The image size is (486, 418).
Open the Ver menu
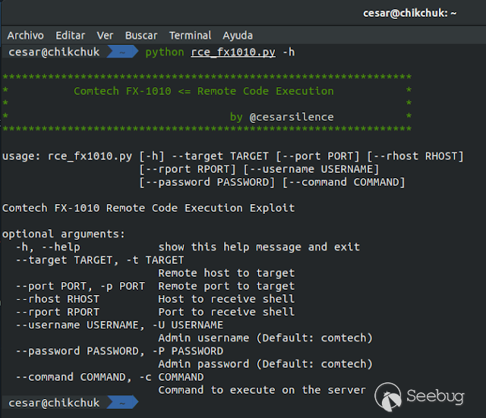pyautogui.click(x=105, y=36)
